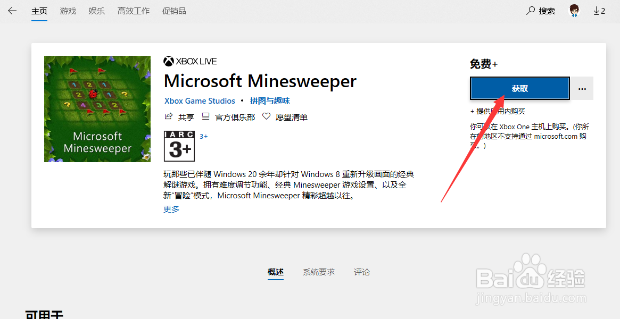Switch to the 游戏 category tab
Screen dimensions: 620x319
coord(68,10)
